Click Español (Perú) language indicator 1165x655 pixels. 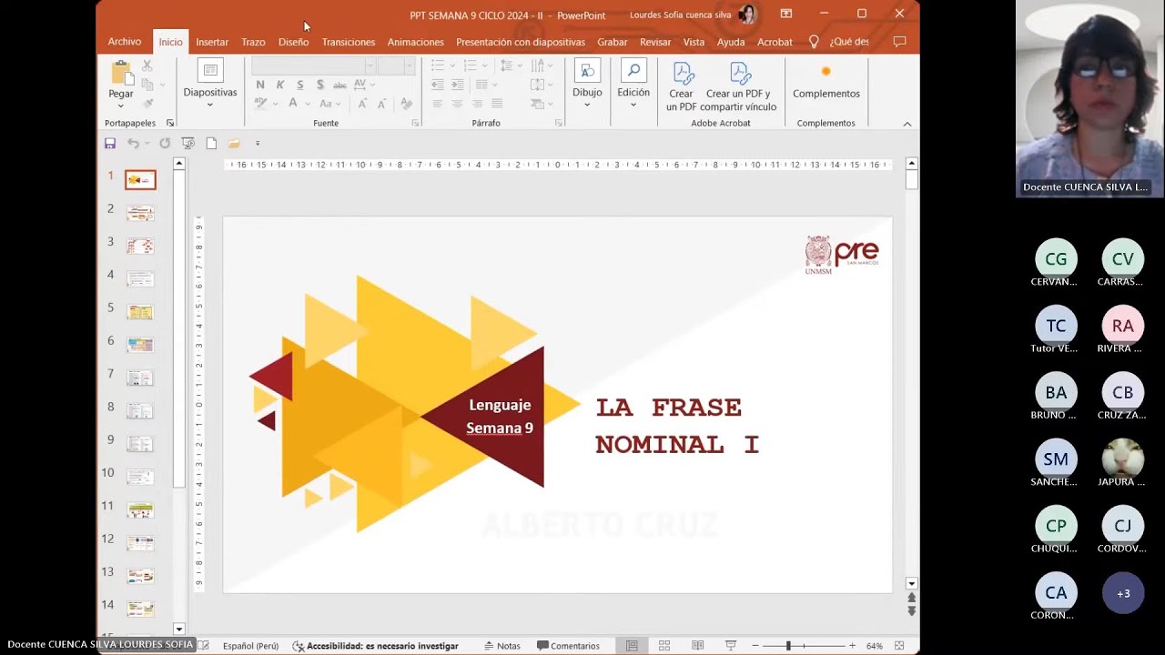[x=250, y=646]
